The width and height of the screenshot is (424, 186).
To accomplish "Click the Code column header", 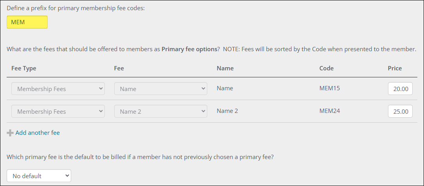I will (326, 68).
